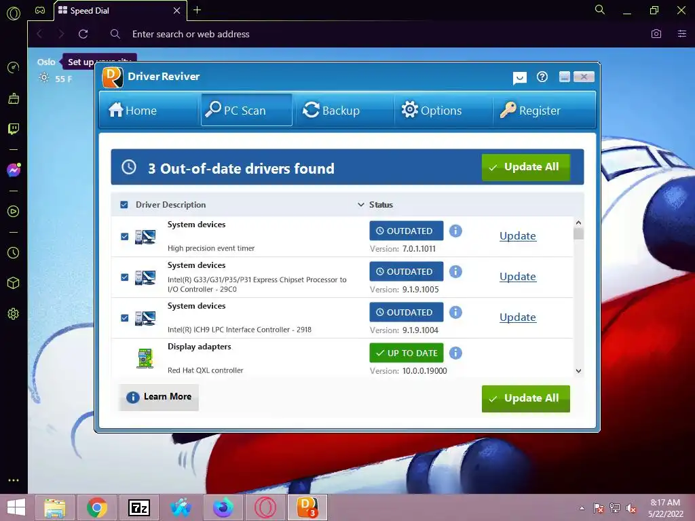The image size is (695, 521).
Task: Open Driver Reviver help question mark
Action: click(x=542, y=77)
